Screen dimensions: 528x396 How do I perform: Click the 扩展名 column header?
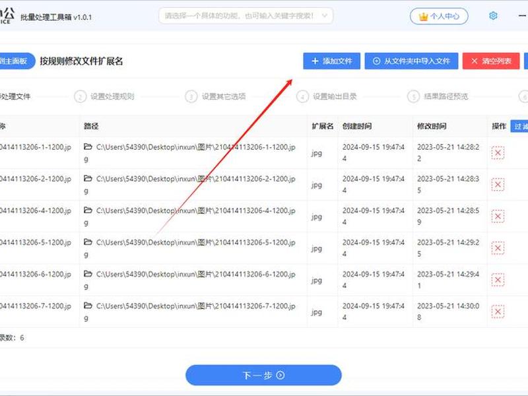point(322,126)
